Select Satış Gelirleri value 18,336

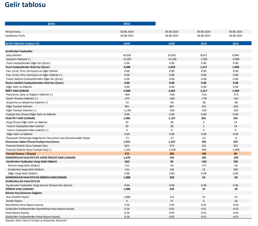click(x=127, y=55)
